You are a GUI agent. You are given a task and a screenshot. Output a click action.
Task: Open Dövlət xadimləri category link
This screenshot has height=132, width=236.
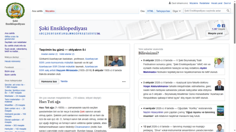[14, 121]
